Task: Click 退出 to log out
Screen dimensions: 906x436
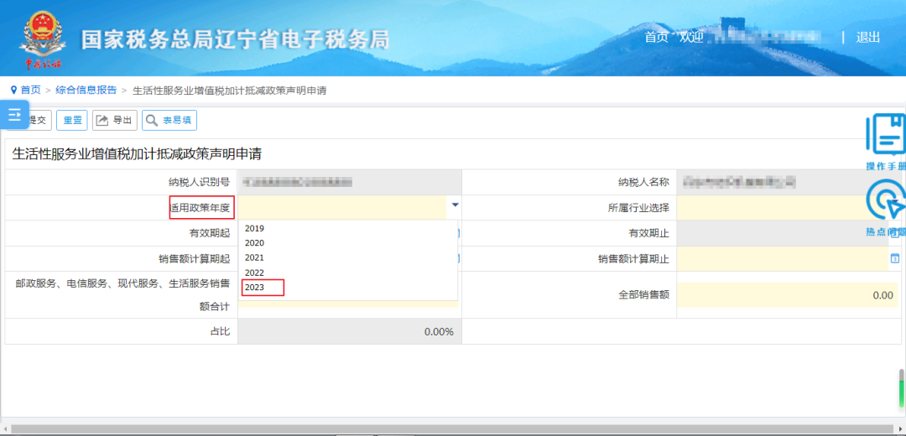Action: pyautogui.click(x=868, y=37)
